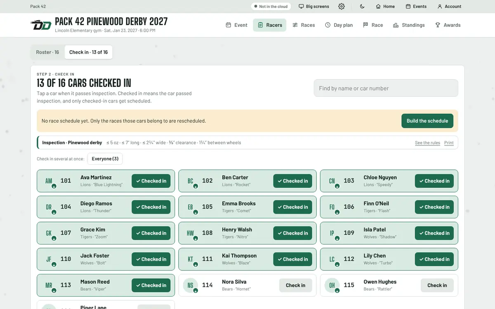Open See the rules link
Viewport: 495px width, 309px height.
[x=427, y=143]
